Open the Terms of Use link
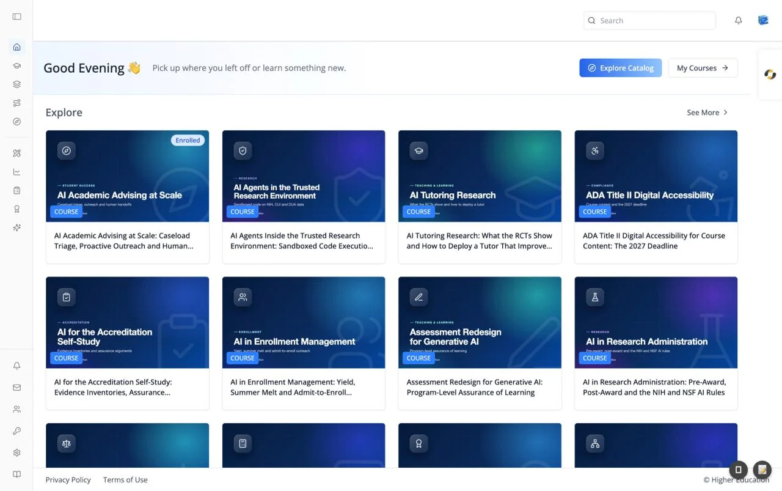The image size is (782, 491). point(125,480)
